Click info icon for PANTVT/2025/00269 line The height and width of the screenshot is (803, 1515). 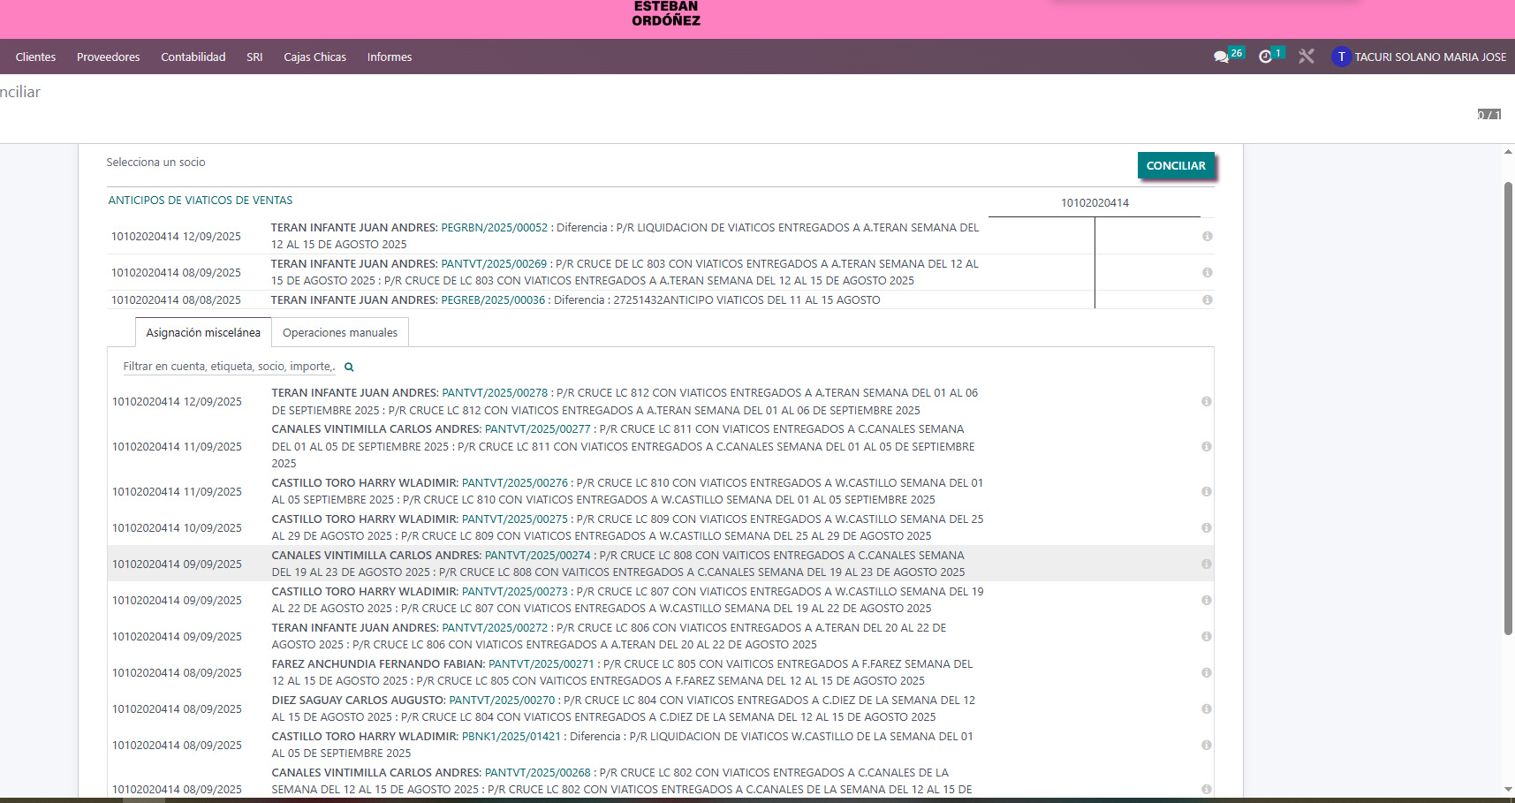click(1207, 272)
